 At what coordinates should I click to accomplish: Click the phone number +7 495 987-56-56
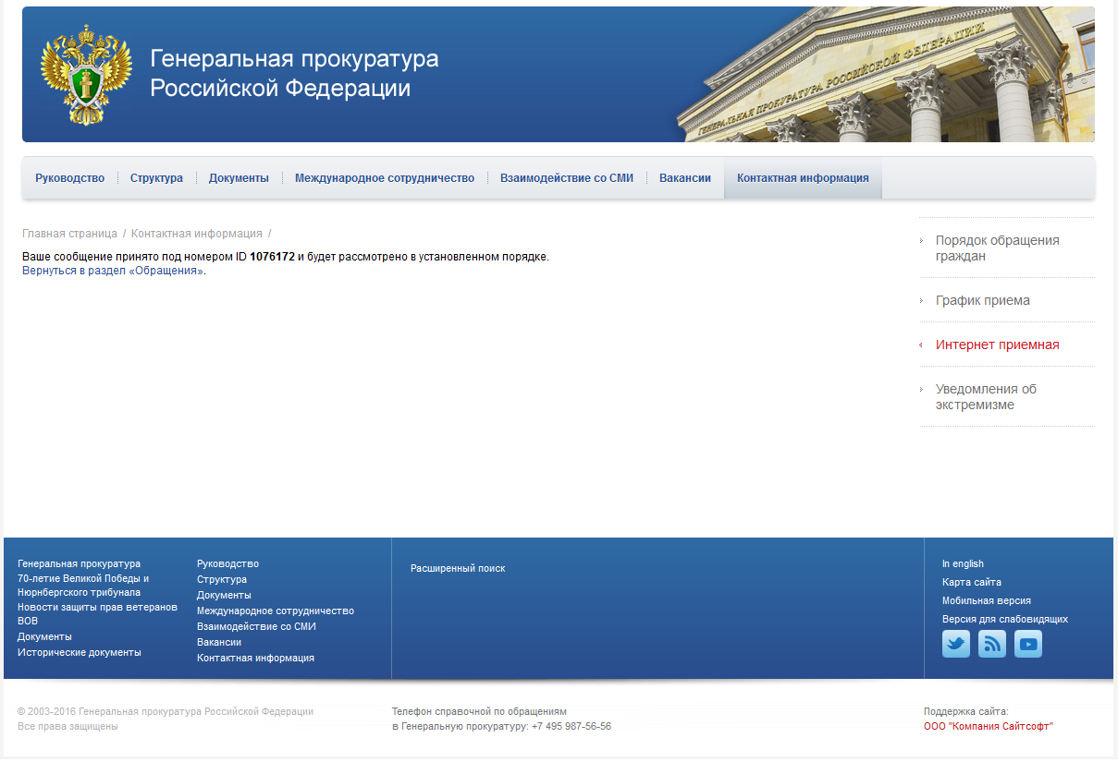[571, 726]
